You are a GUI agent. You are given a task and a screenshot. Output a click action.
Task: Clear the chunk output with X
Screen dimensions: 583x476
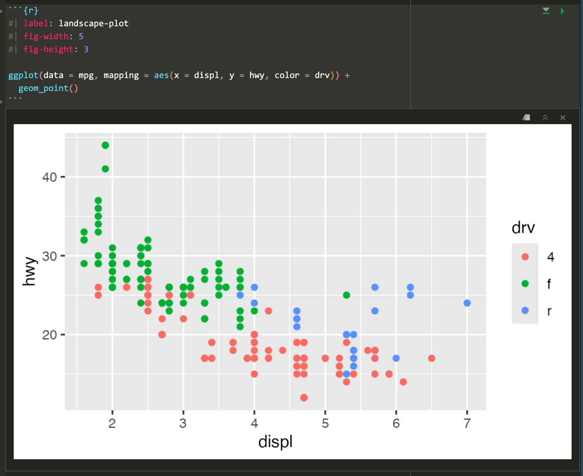click(563, 118)
